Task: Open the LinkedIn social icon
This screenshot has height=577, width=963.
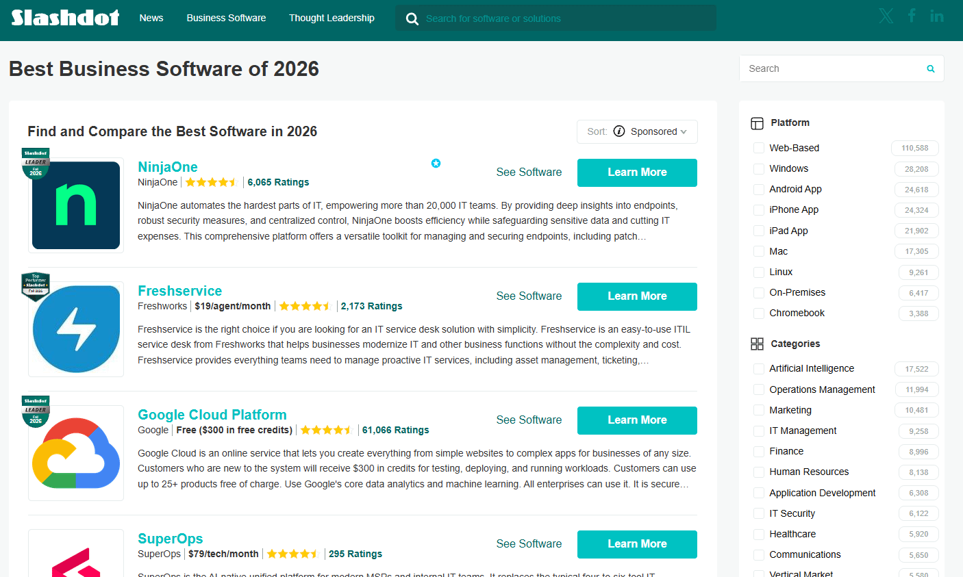Action: [937, 16]
